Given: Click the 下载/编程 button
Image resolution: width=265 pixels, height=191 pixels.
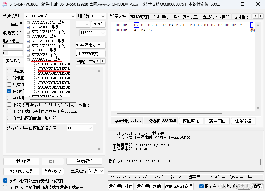Looking at the screenshot, I should (x=21, y=161).
